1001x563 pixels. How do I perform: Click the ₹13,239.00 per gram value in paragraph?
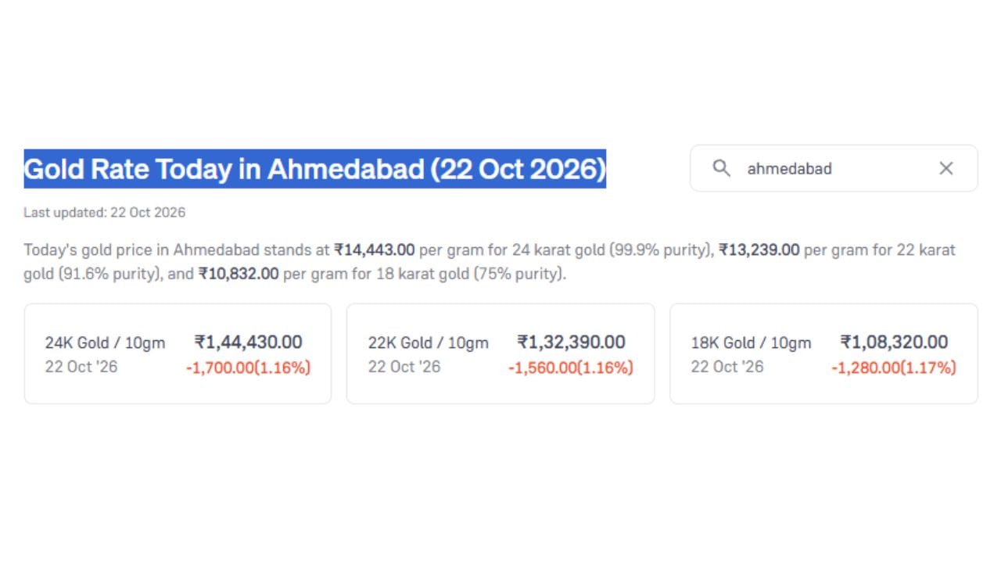[759, 250]
